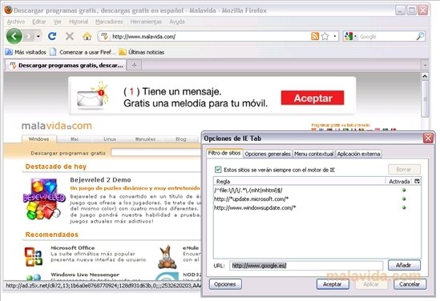
Task: Click the stop loading X icon
Action: (70, 36)
